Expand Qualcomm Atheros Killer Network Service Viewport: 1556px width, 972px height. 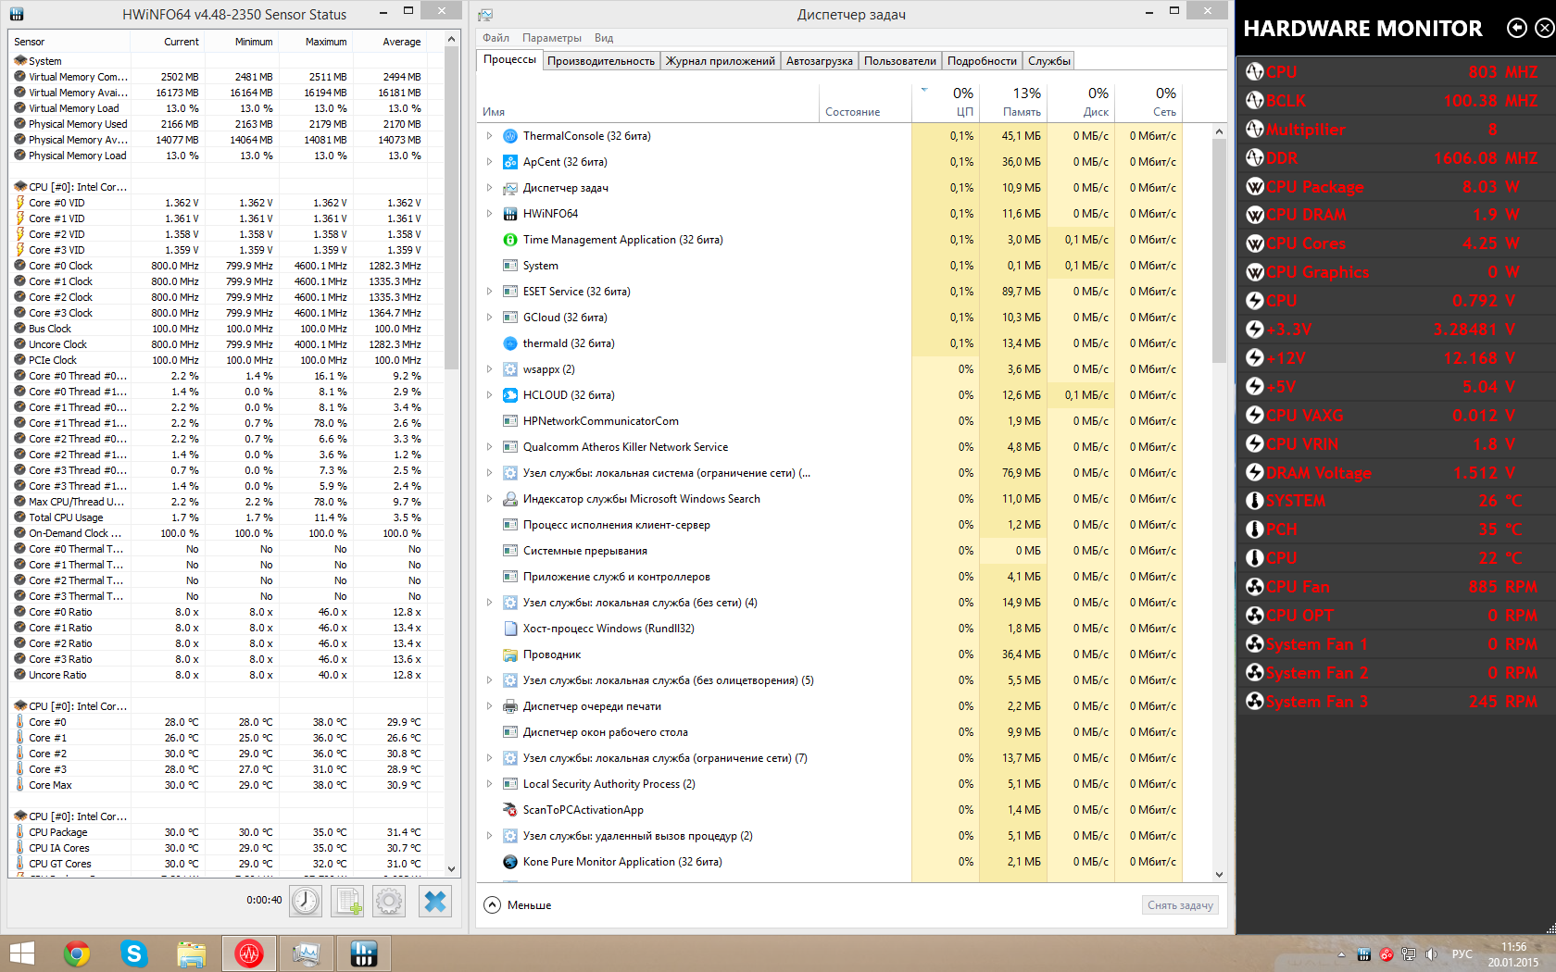coord(490,447)
